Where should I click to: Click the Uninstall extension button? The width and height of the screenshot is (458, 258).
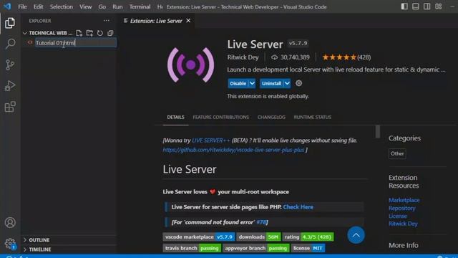(x=272, y=83)
